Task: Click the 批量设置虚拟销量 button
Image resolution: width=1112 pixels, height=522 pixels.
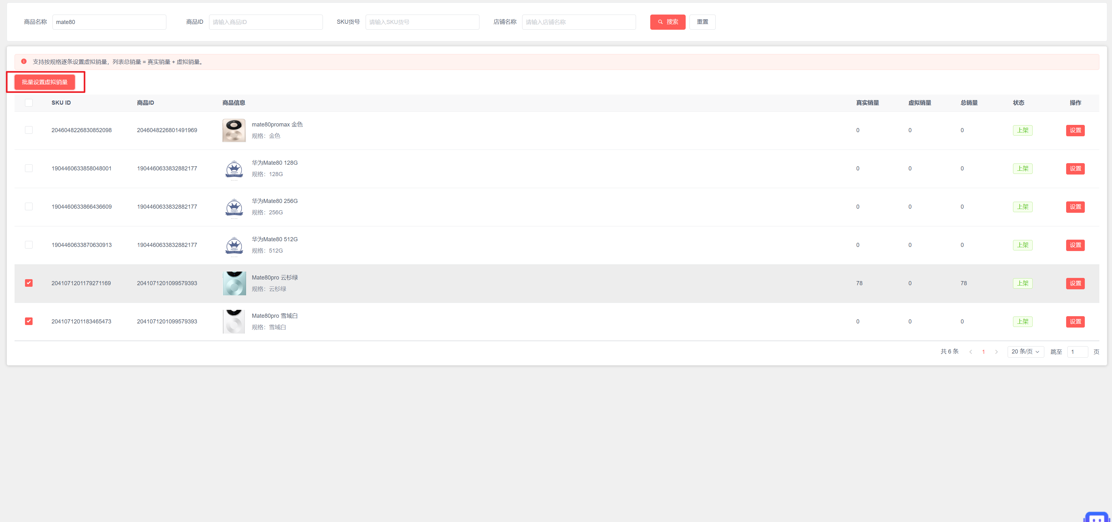Action: pos(45,82)
